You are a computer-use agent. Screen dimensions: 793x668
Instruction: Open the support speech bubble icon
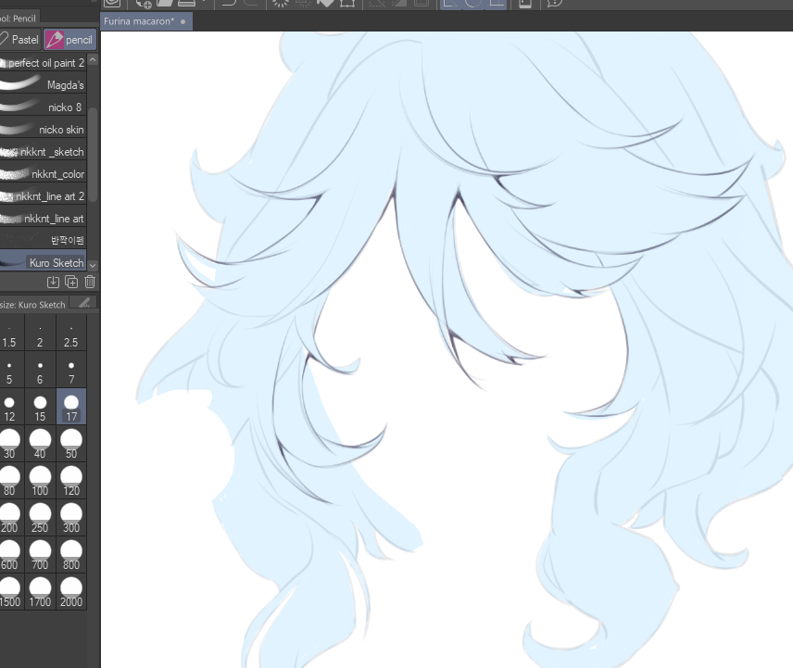coord(555,3)
